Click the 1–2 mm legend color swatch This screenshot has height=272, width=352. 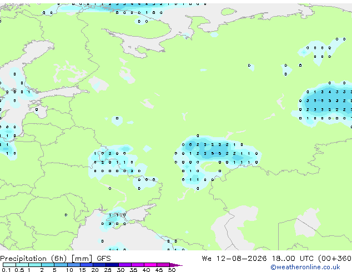tap(35, 265)
